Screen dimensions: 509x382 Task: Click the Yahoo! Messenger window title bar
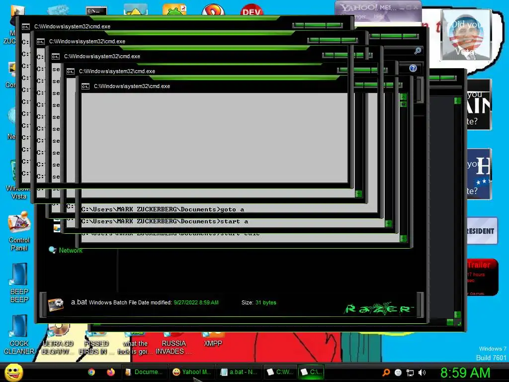378,7
